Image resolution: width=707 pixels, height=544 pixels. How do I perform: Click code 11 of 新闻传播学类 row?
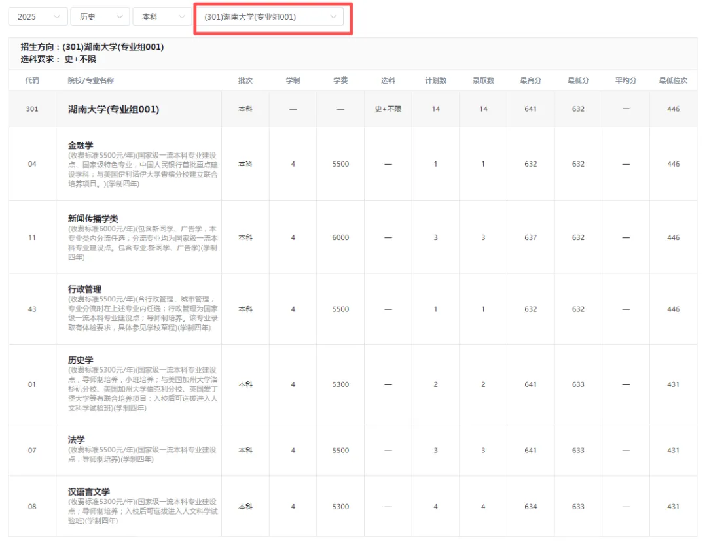click(x=32, y=237)
